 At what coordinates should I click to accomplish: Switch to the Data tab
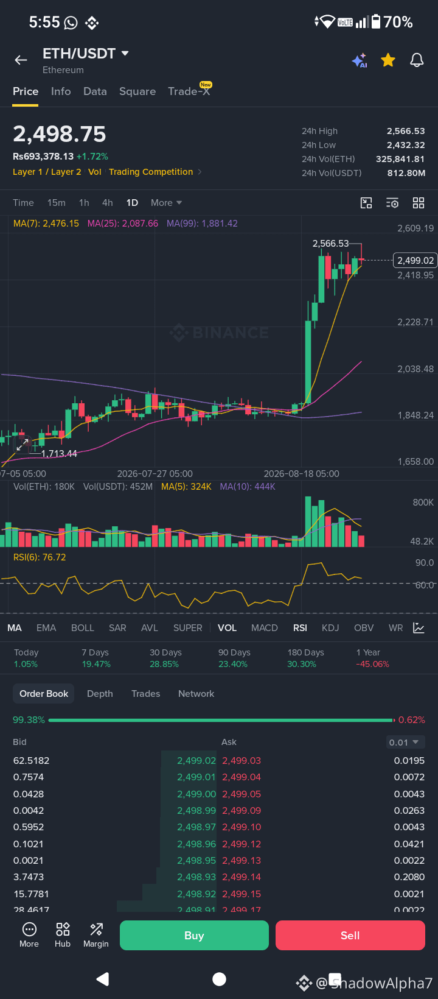(95, 91)
